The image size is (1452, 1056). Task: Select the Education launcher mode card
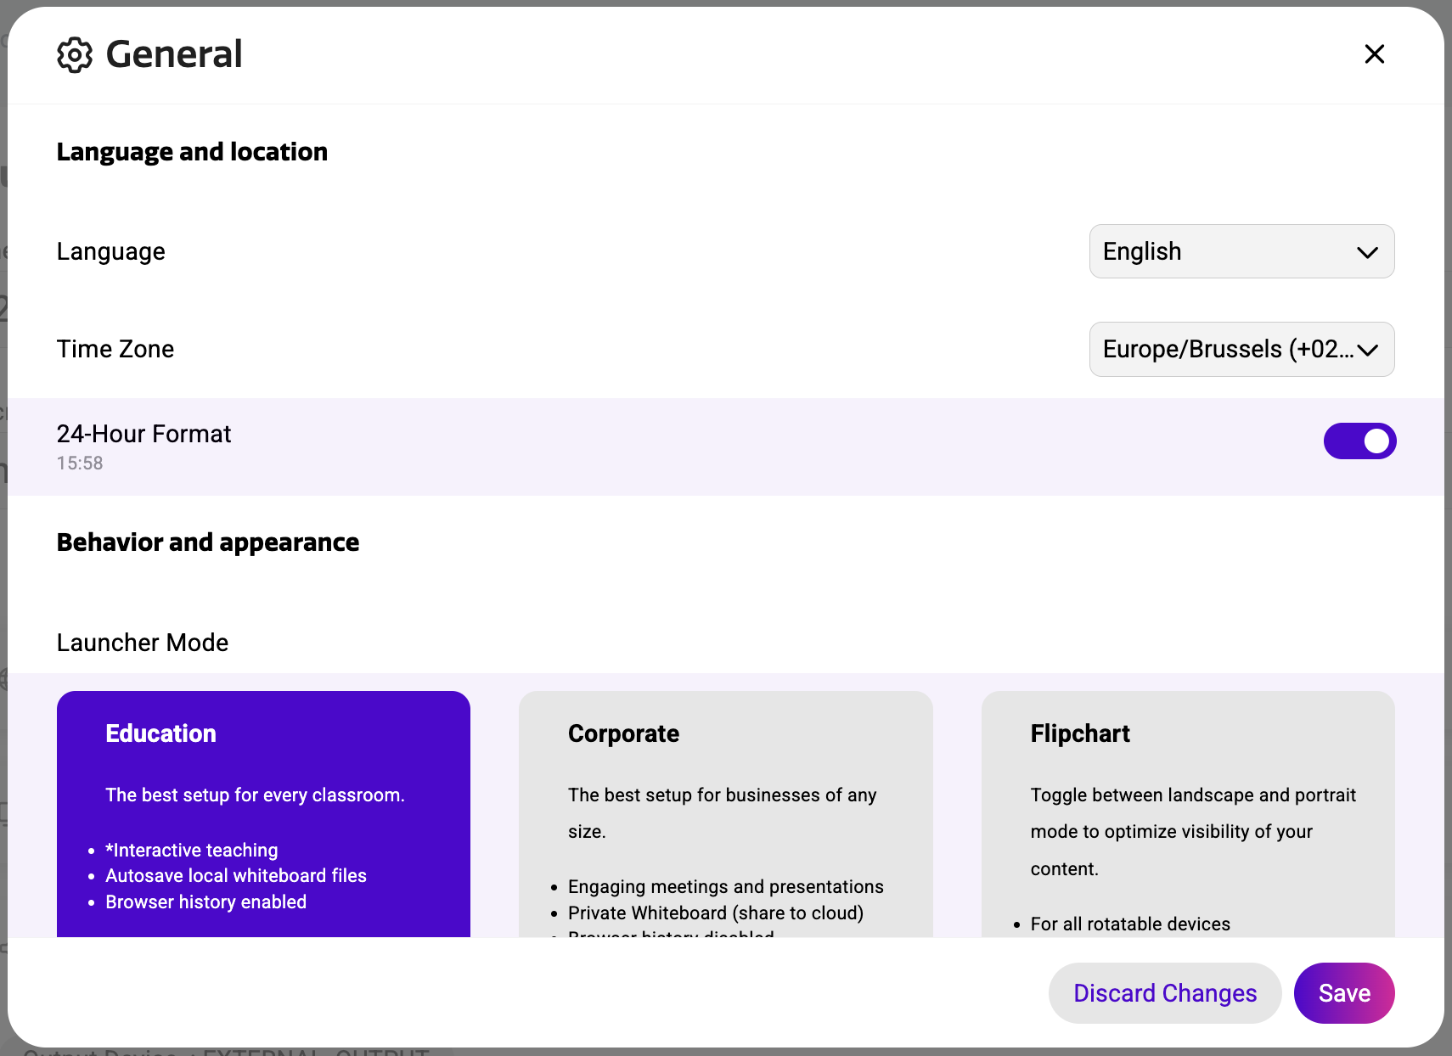[263, 815]
